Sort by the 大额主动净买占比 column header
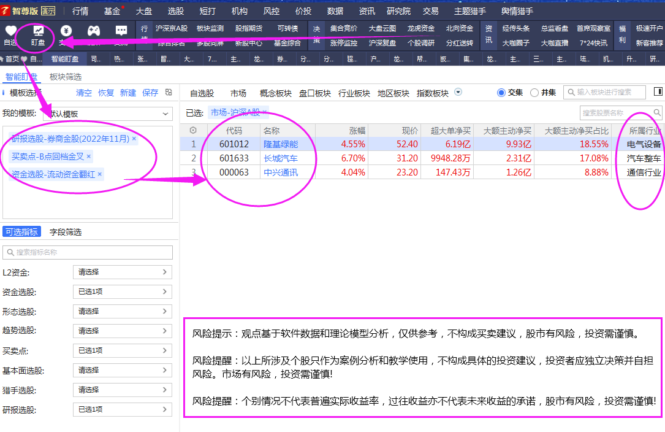This screenshot has width=665, height=432. click(576, 131)
